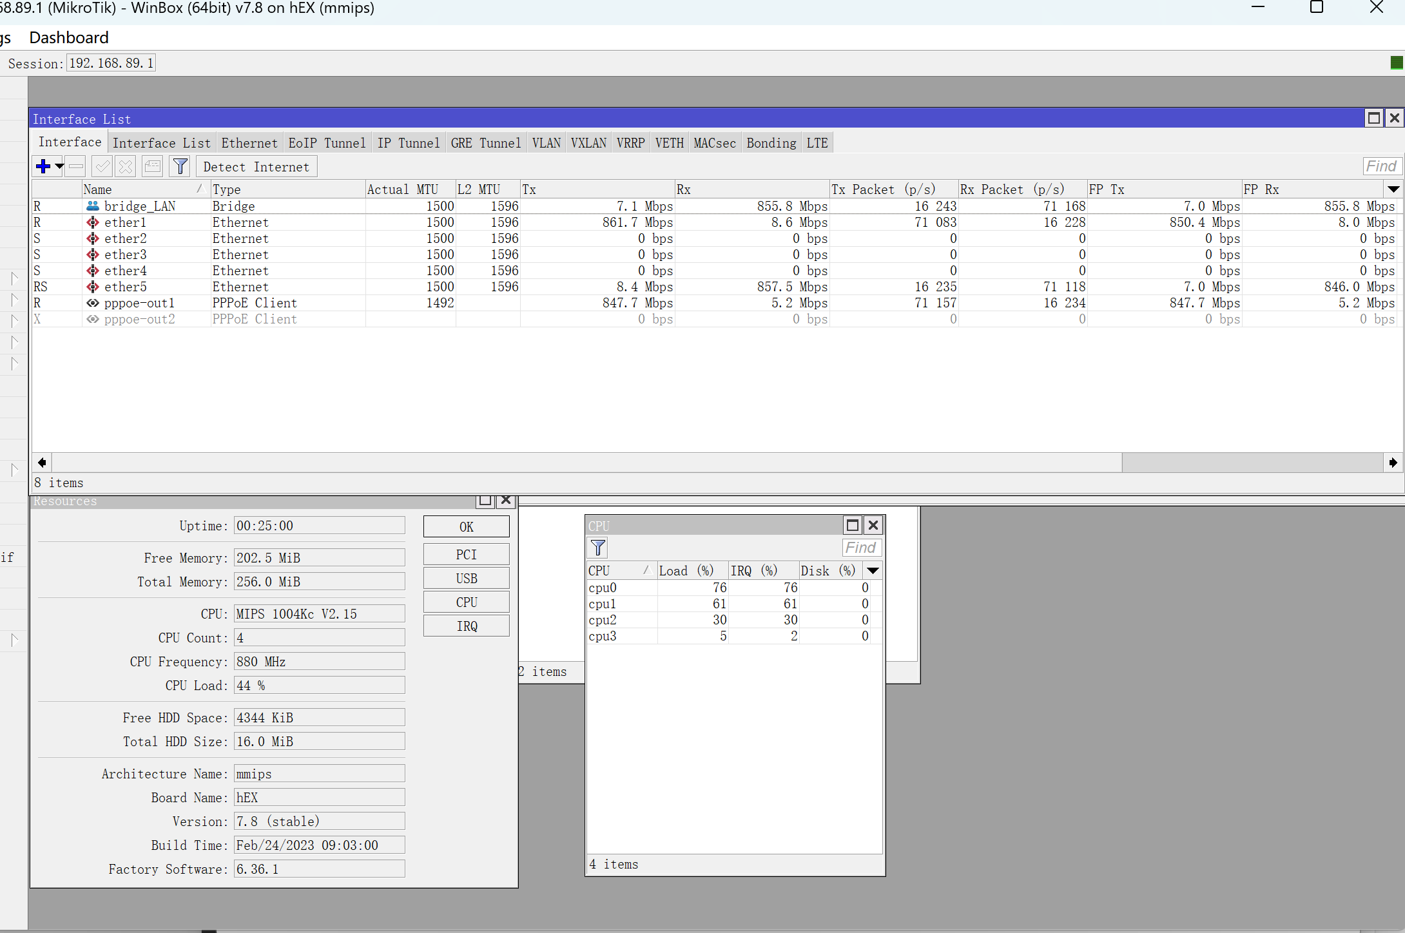Switch to the VLAN tab
The image size is (1405, 933).
[546, 143]
